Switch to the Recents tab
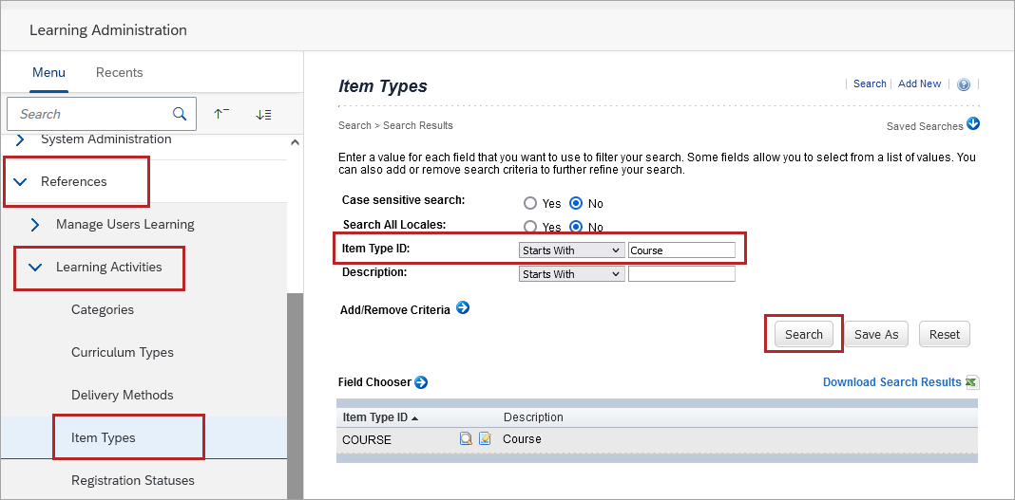The width and height of the screenshot is (1015, 500). (x=120, y=72)
